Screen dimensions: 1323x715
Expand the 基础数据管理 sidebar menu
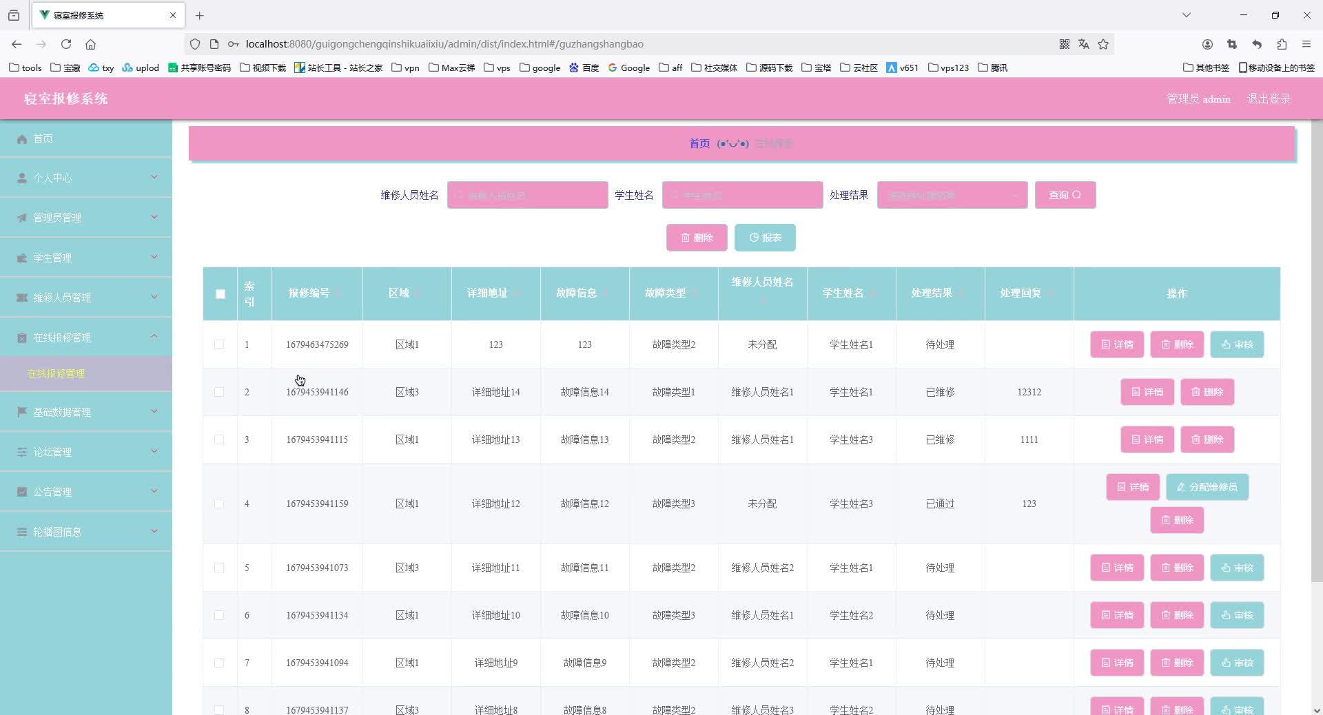pyautogui.click(x=86, y=412)
